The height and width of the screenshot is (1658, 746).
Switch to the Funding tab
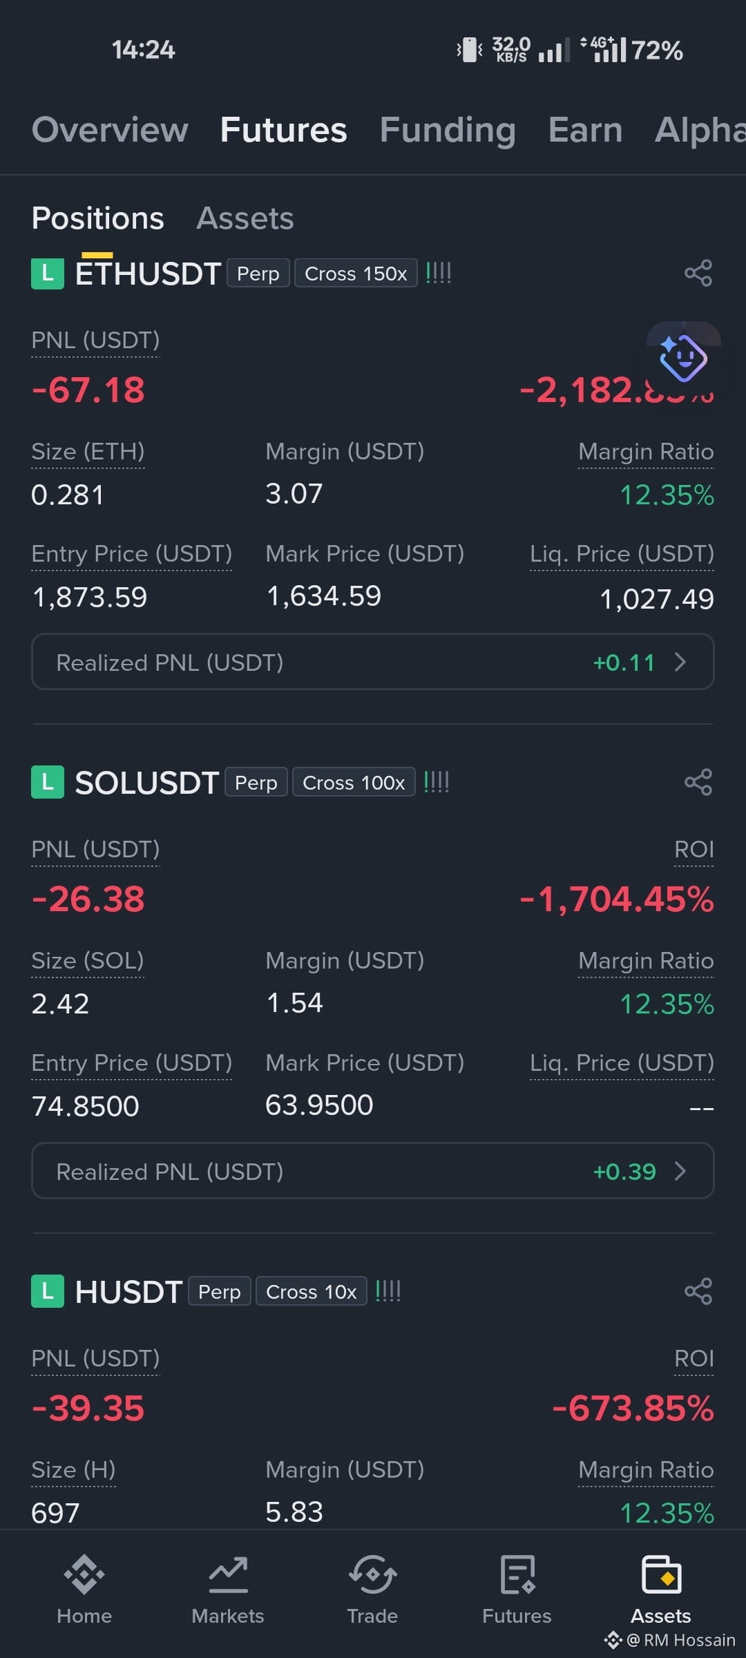448,130
